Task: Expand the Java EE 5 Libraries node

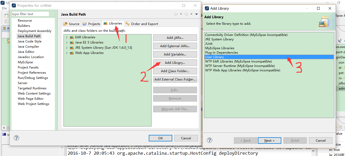Action: click(67, 42)
